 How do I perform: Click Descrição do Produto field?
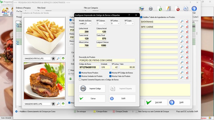(x=107, y=61)
